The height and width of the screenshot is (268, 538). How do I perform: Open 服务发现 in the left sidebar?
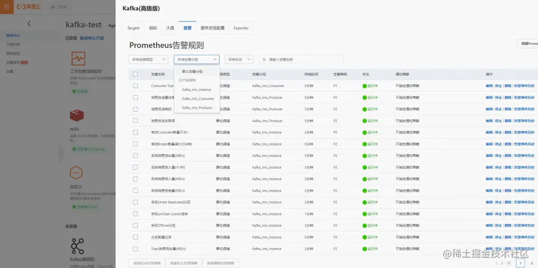point(13,54)
